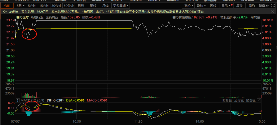
Task: Click 换指标 to change indicator
Action: [x=251, y=101]
